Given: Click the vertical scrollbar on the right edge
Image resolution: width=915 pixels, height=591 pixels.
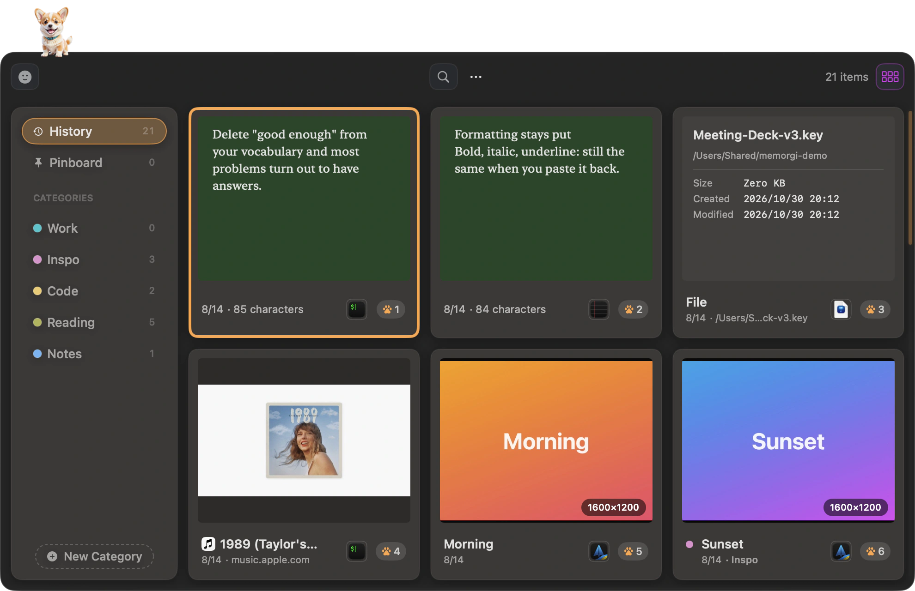Looking at the screenshot, I should (x=910, y=178).
